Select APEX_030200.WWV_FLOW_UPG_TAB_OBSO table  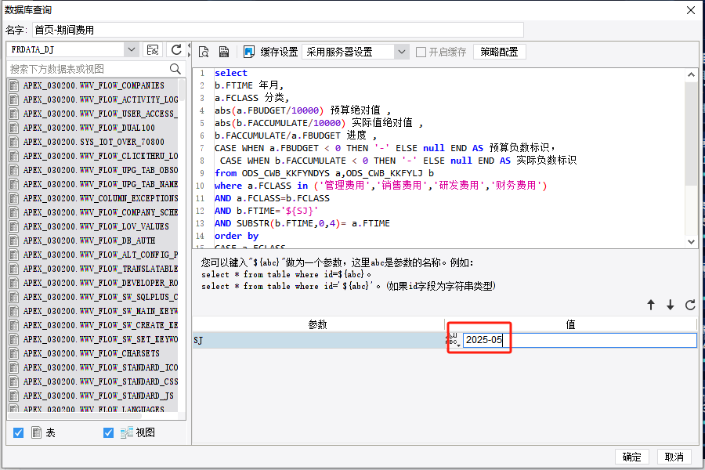click(x=101, y=170)
